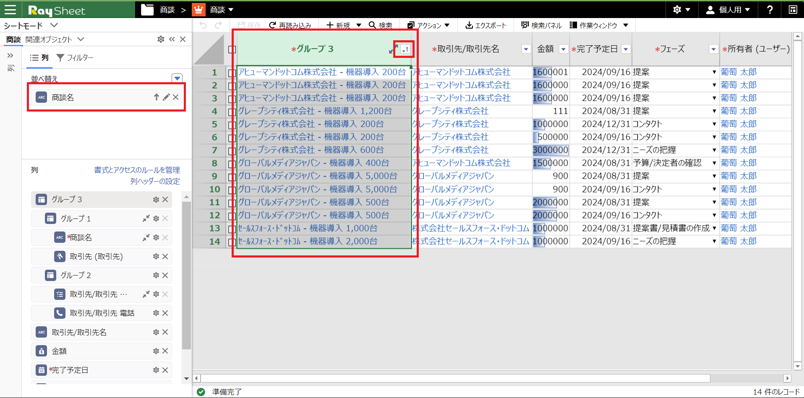Open フェーズ column header dropdown
804x398 pixels.
(x=713, y=49)
